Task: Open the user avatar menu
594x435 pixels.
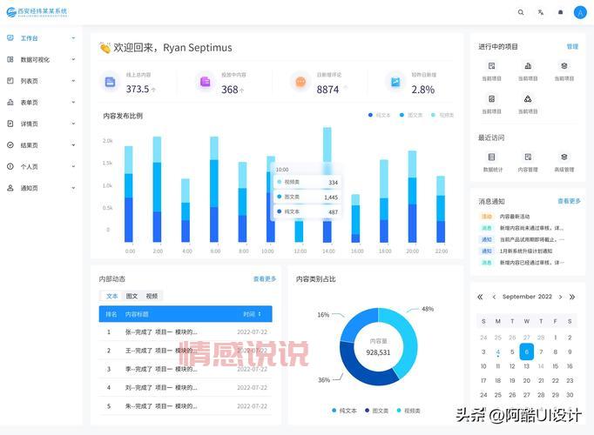Action: click(580, 12)
